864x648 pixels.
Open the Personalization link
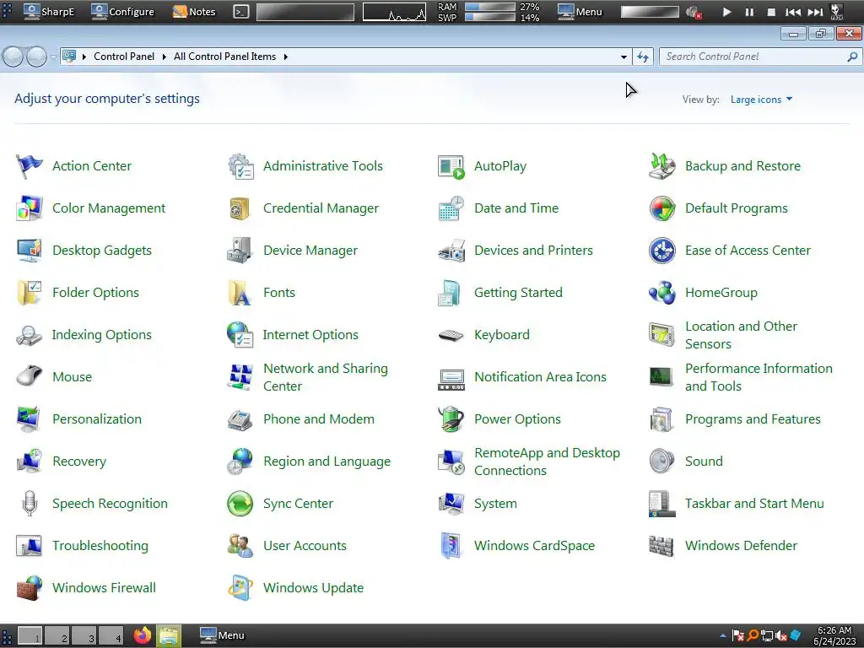point(97,419)
